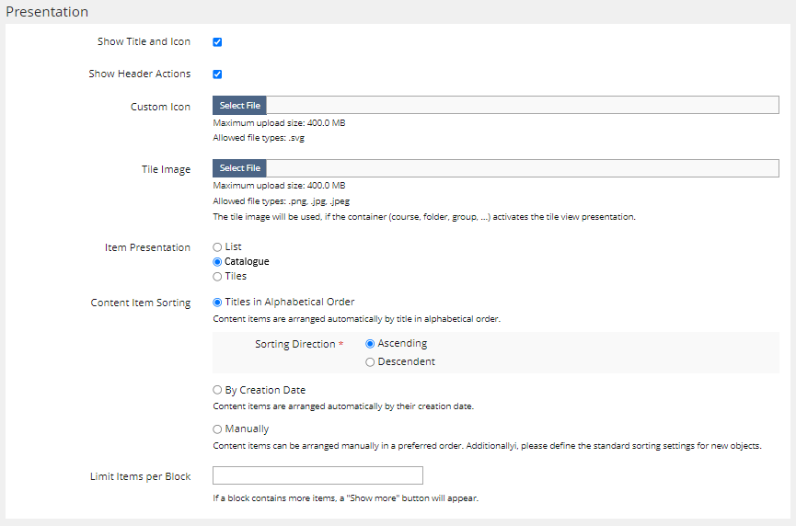Click the Custom Icon file path field
The height and width of the screenshot is (526, 796).
(522, 106)
